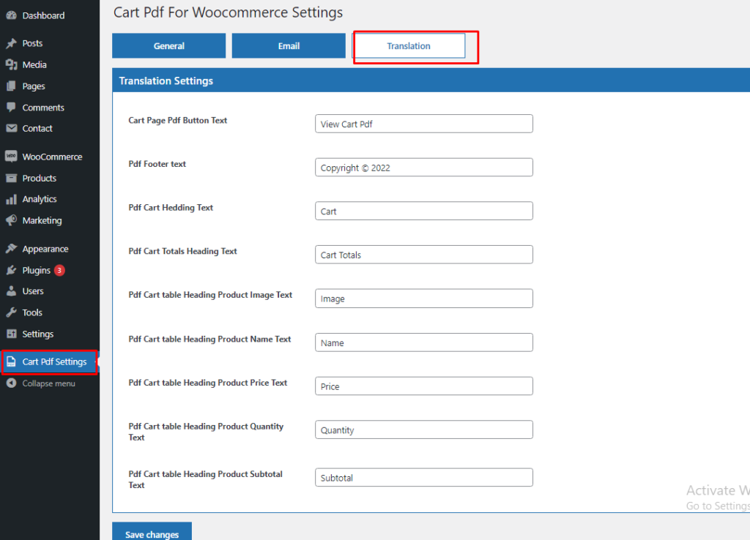Click the Settings sliders icon
750x540 pixels.
12,334
